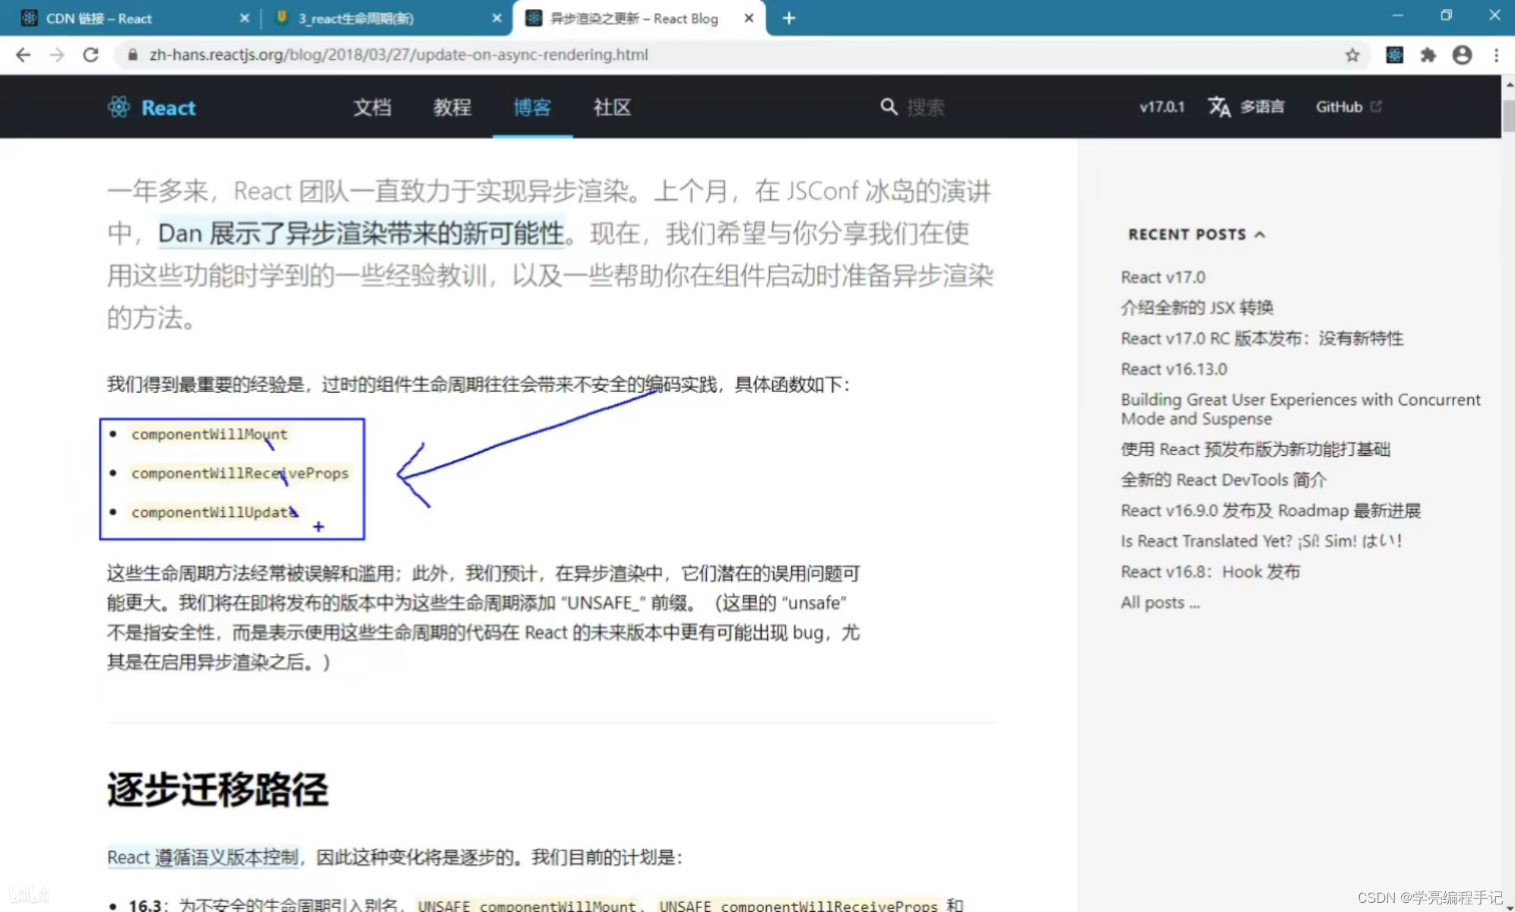Click the page vertical scrollbar thumb
The image size is (1515, 912).
(1508, 116)
